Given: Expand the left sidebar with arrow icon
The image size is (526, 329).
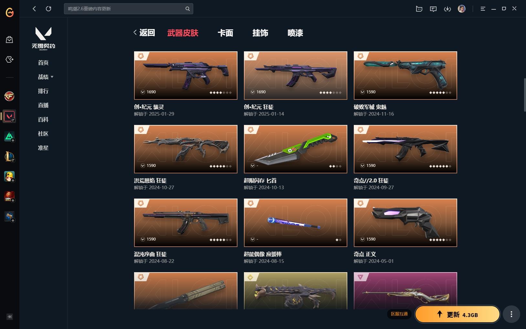Looking at the screenshot, I should [9, 317].
